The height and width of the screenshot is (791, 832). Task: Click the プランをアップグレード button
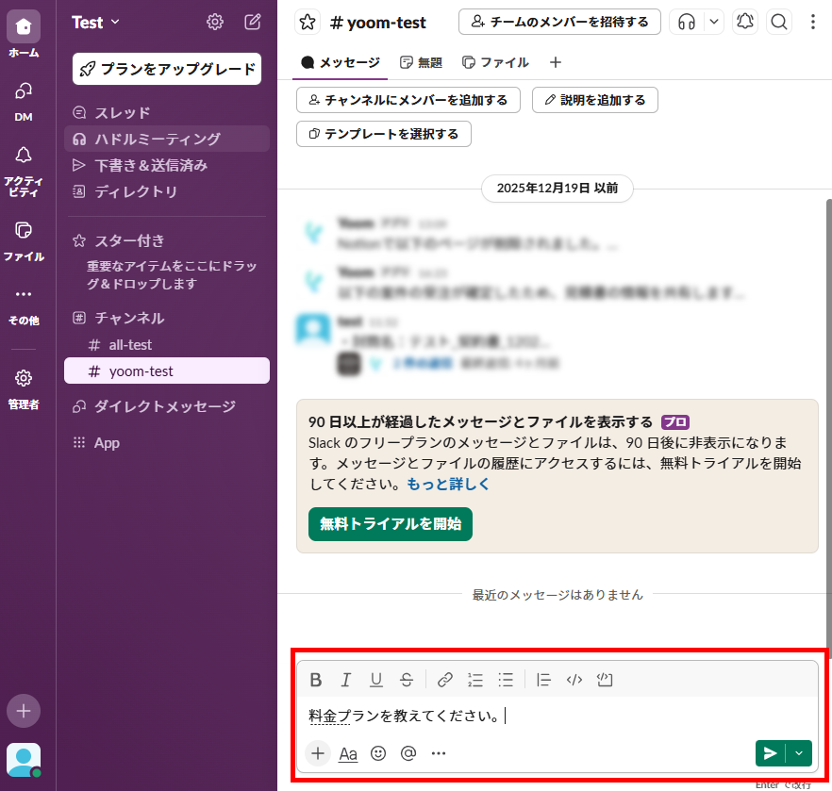(x=167, y=69)
